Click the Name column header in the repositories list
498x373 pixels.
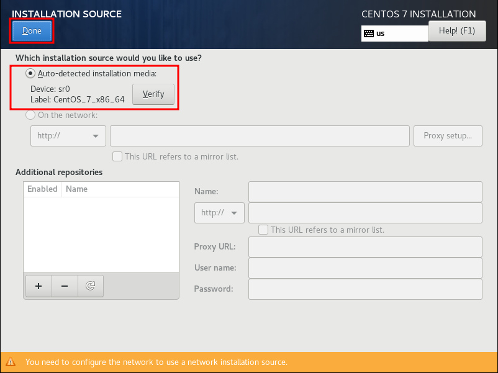120,189
